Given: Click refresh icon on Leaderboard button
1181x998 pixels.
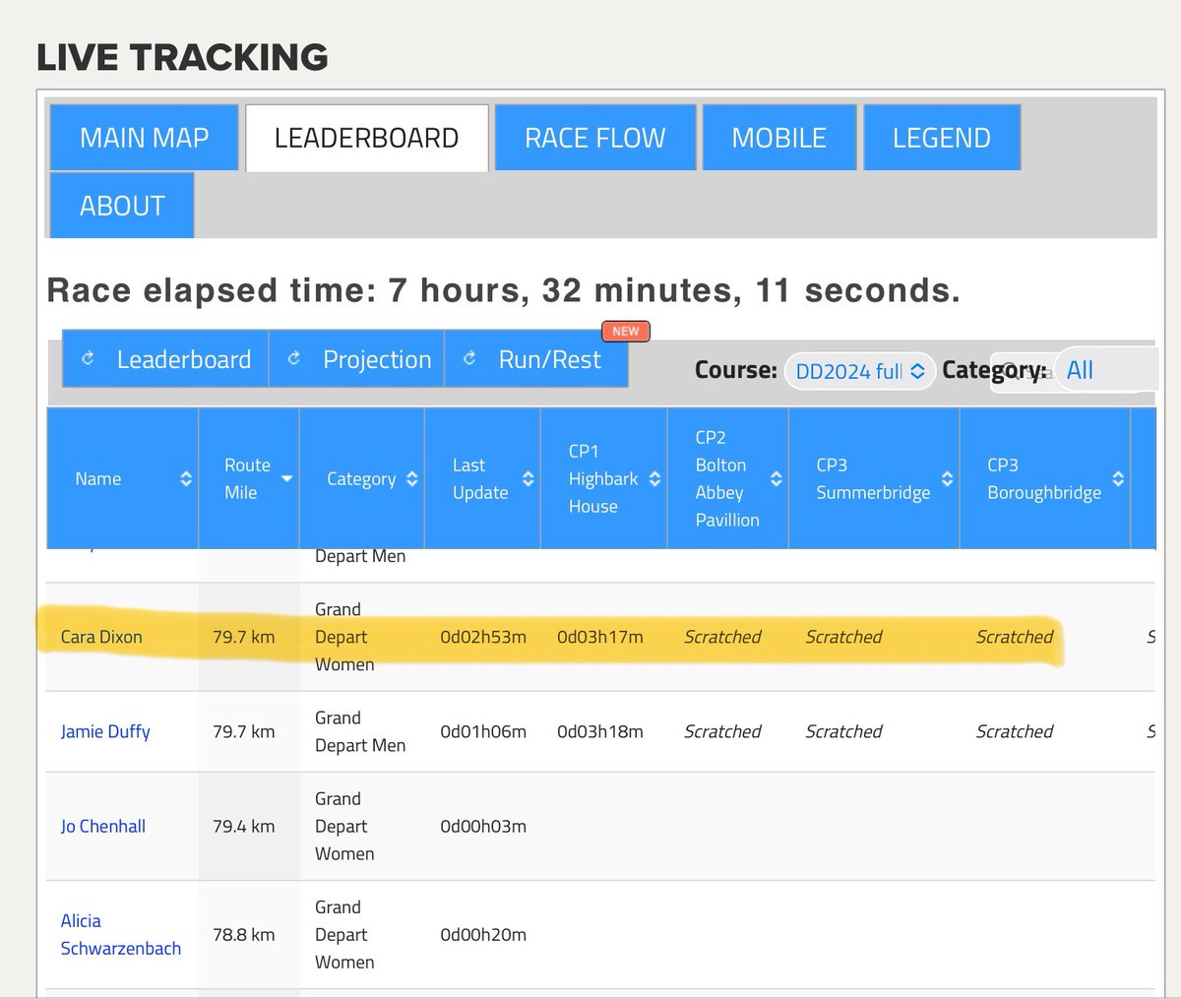Looking at the screenshot, I should 88,359.
